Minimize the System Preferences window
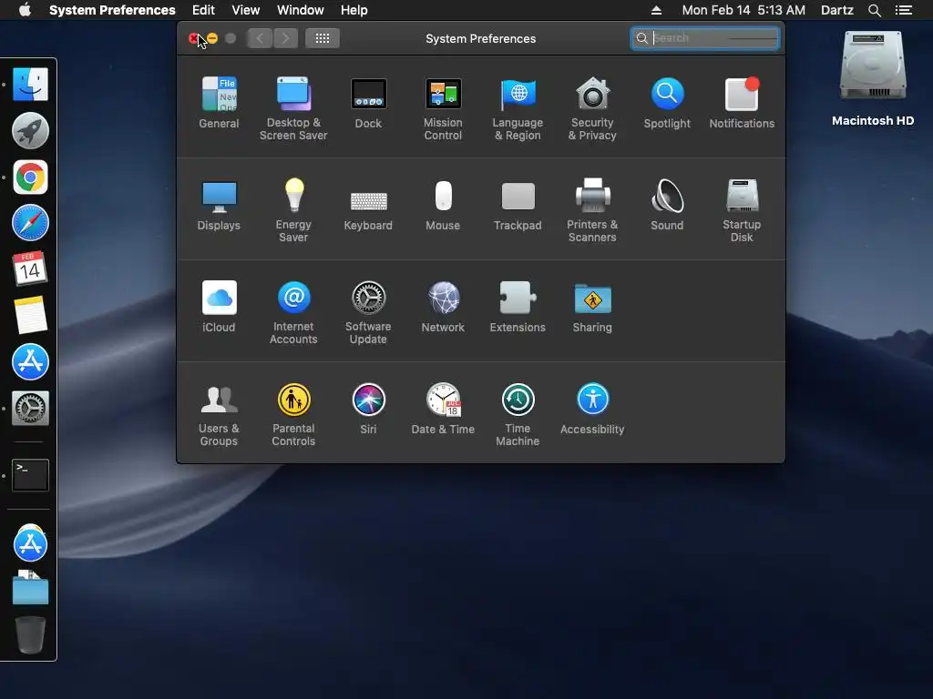Screen dimensions: 933x699 212,38
